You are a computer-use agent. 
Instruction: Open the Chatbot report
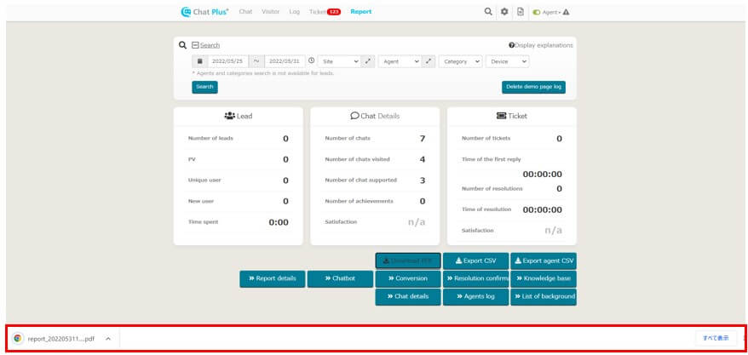pyautogui.click(x=340, y=278)
